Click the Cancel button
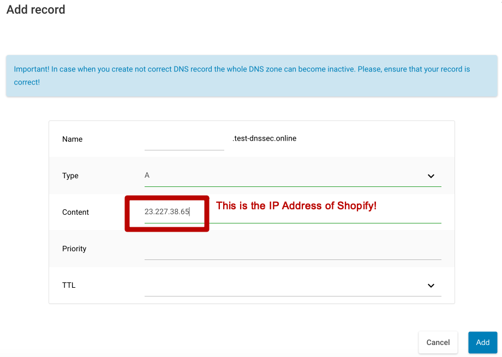 pos(438,342)
